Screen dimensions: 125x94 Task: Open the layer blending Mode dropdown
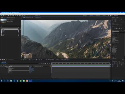pyautogui.click(x=31, y=66)
